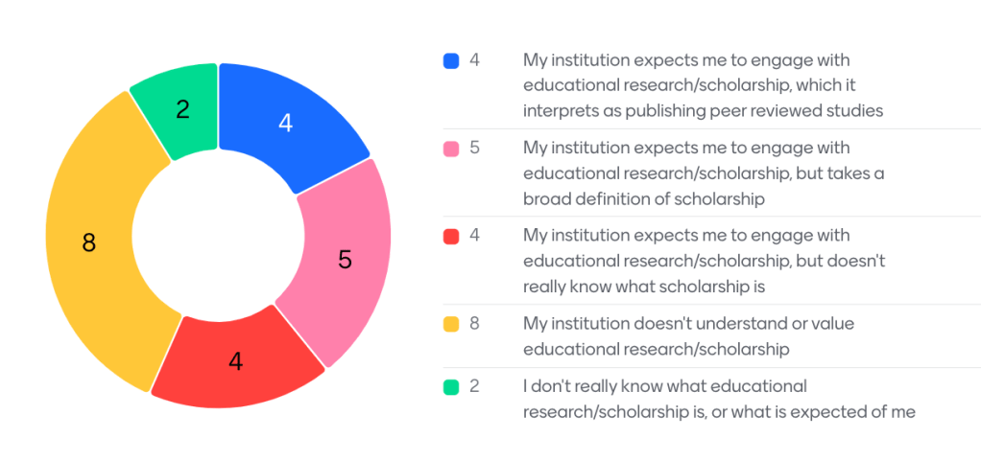The height and width of the screenshot is (461, 981).
Task: Click the count 5 beside pink swatch
Action: click(x=474, y=149)
